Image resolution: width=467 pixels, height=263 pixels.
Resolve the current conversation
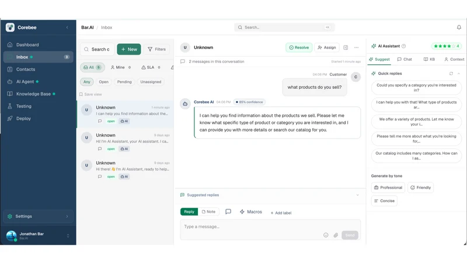coord(299,47)
